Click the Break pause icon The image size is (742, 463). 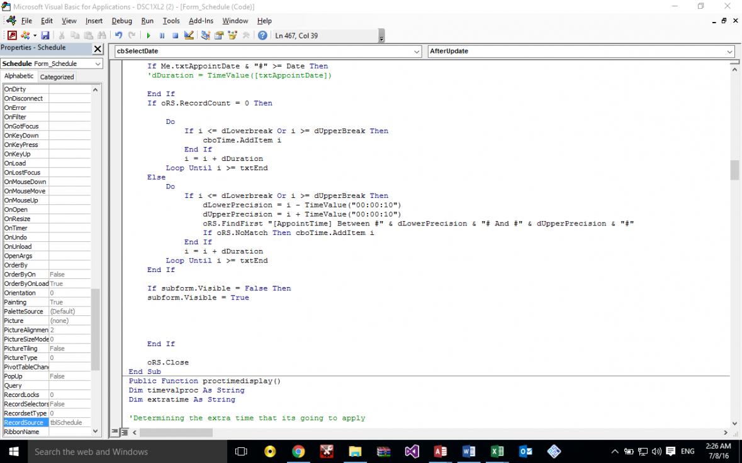pyautogui.click(x=162, y=35)
